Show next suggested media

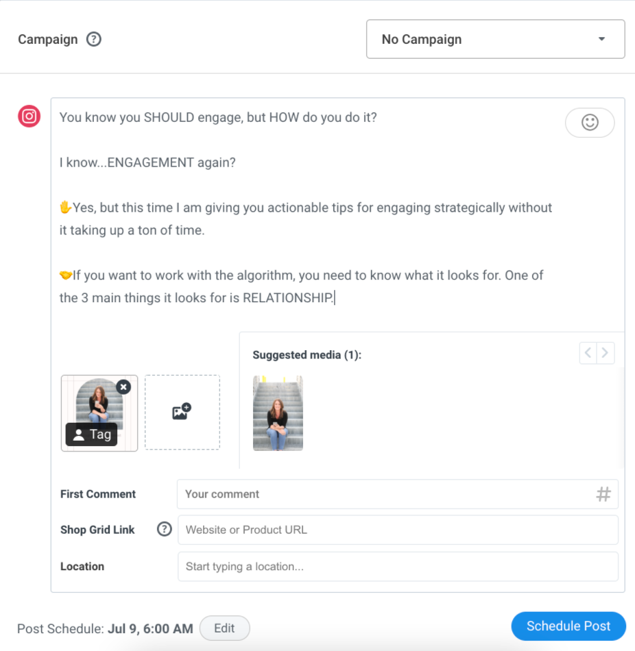point(605,354)
